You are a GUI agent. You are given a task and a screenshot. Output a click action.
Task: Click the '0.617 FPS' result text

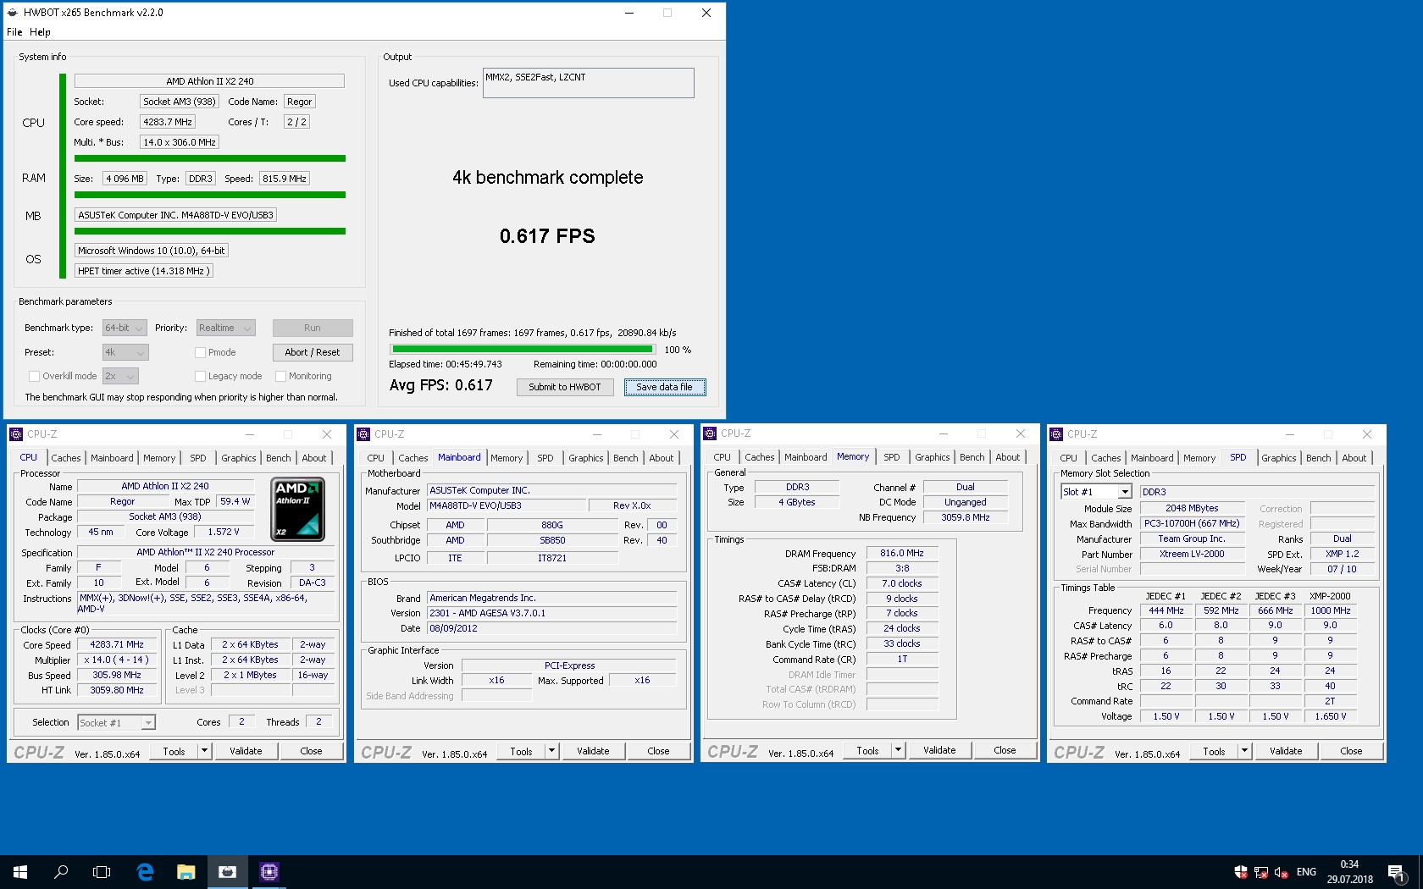coord(547,236)
